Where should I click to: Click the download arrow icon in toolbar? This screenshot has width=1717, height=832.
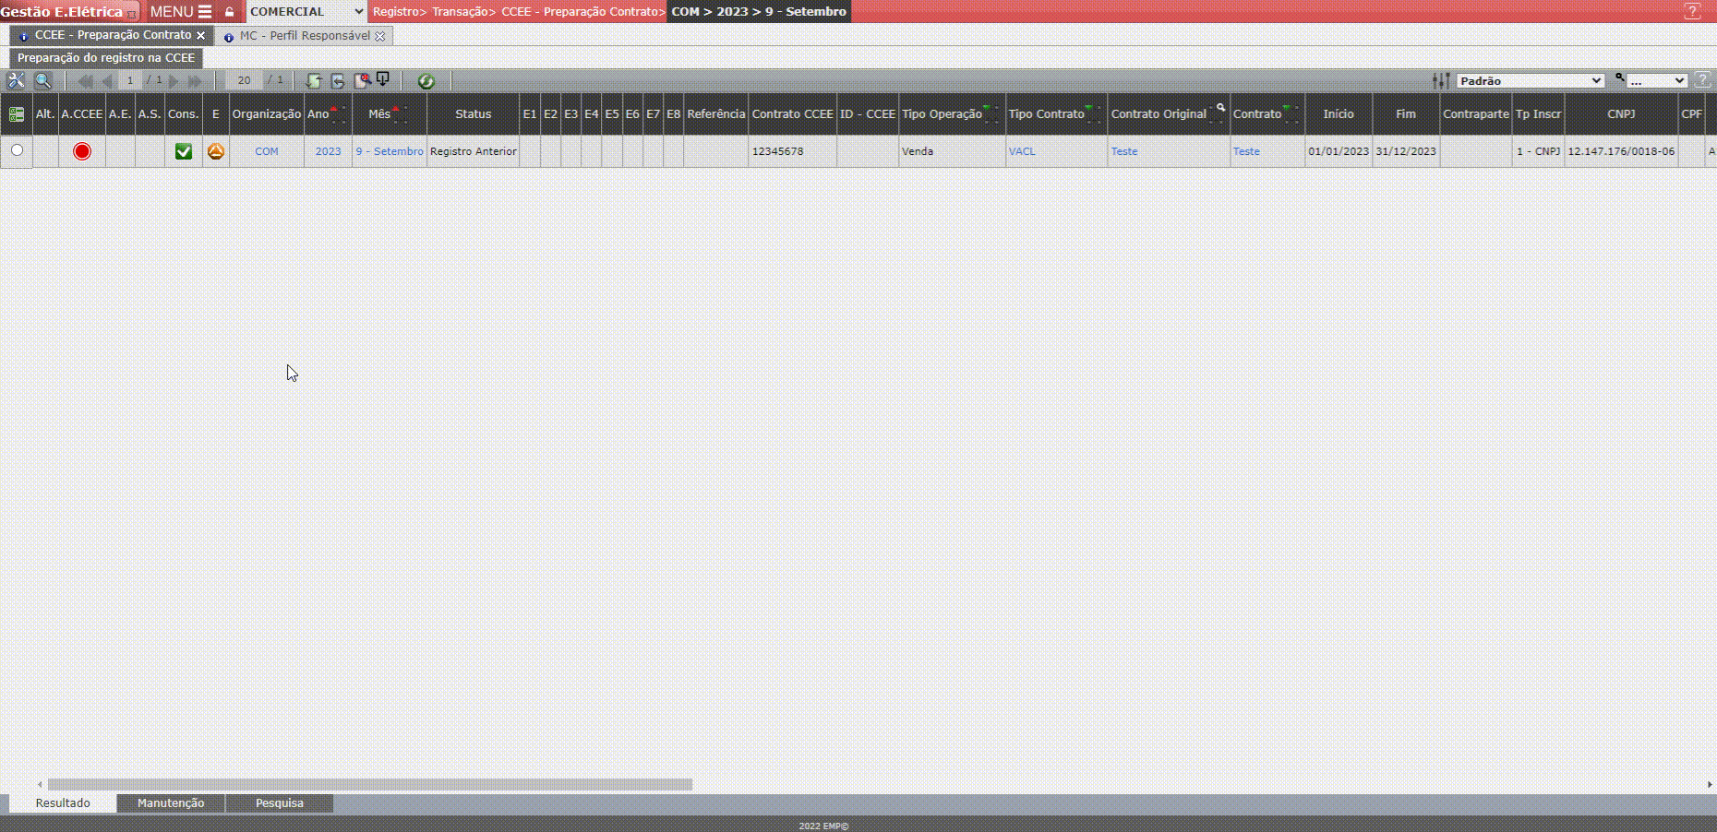click(x=383, y=80)
